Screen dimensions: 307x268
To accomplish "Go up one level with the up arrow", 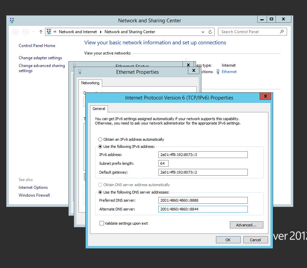I will pyautogui.click(x=41, y=32).
